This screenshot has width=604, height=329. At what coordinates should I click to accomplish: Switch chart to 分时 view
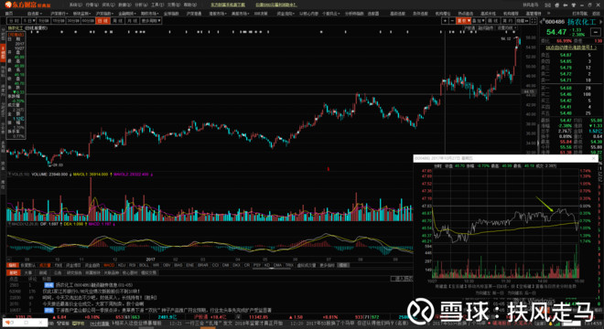[x=15, y=20]
